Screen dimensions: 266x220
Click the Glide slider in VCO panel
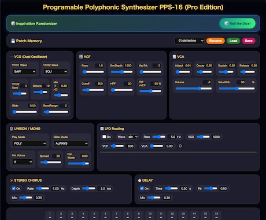tap(25, 112)
